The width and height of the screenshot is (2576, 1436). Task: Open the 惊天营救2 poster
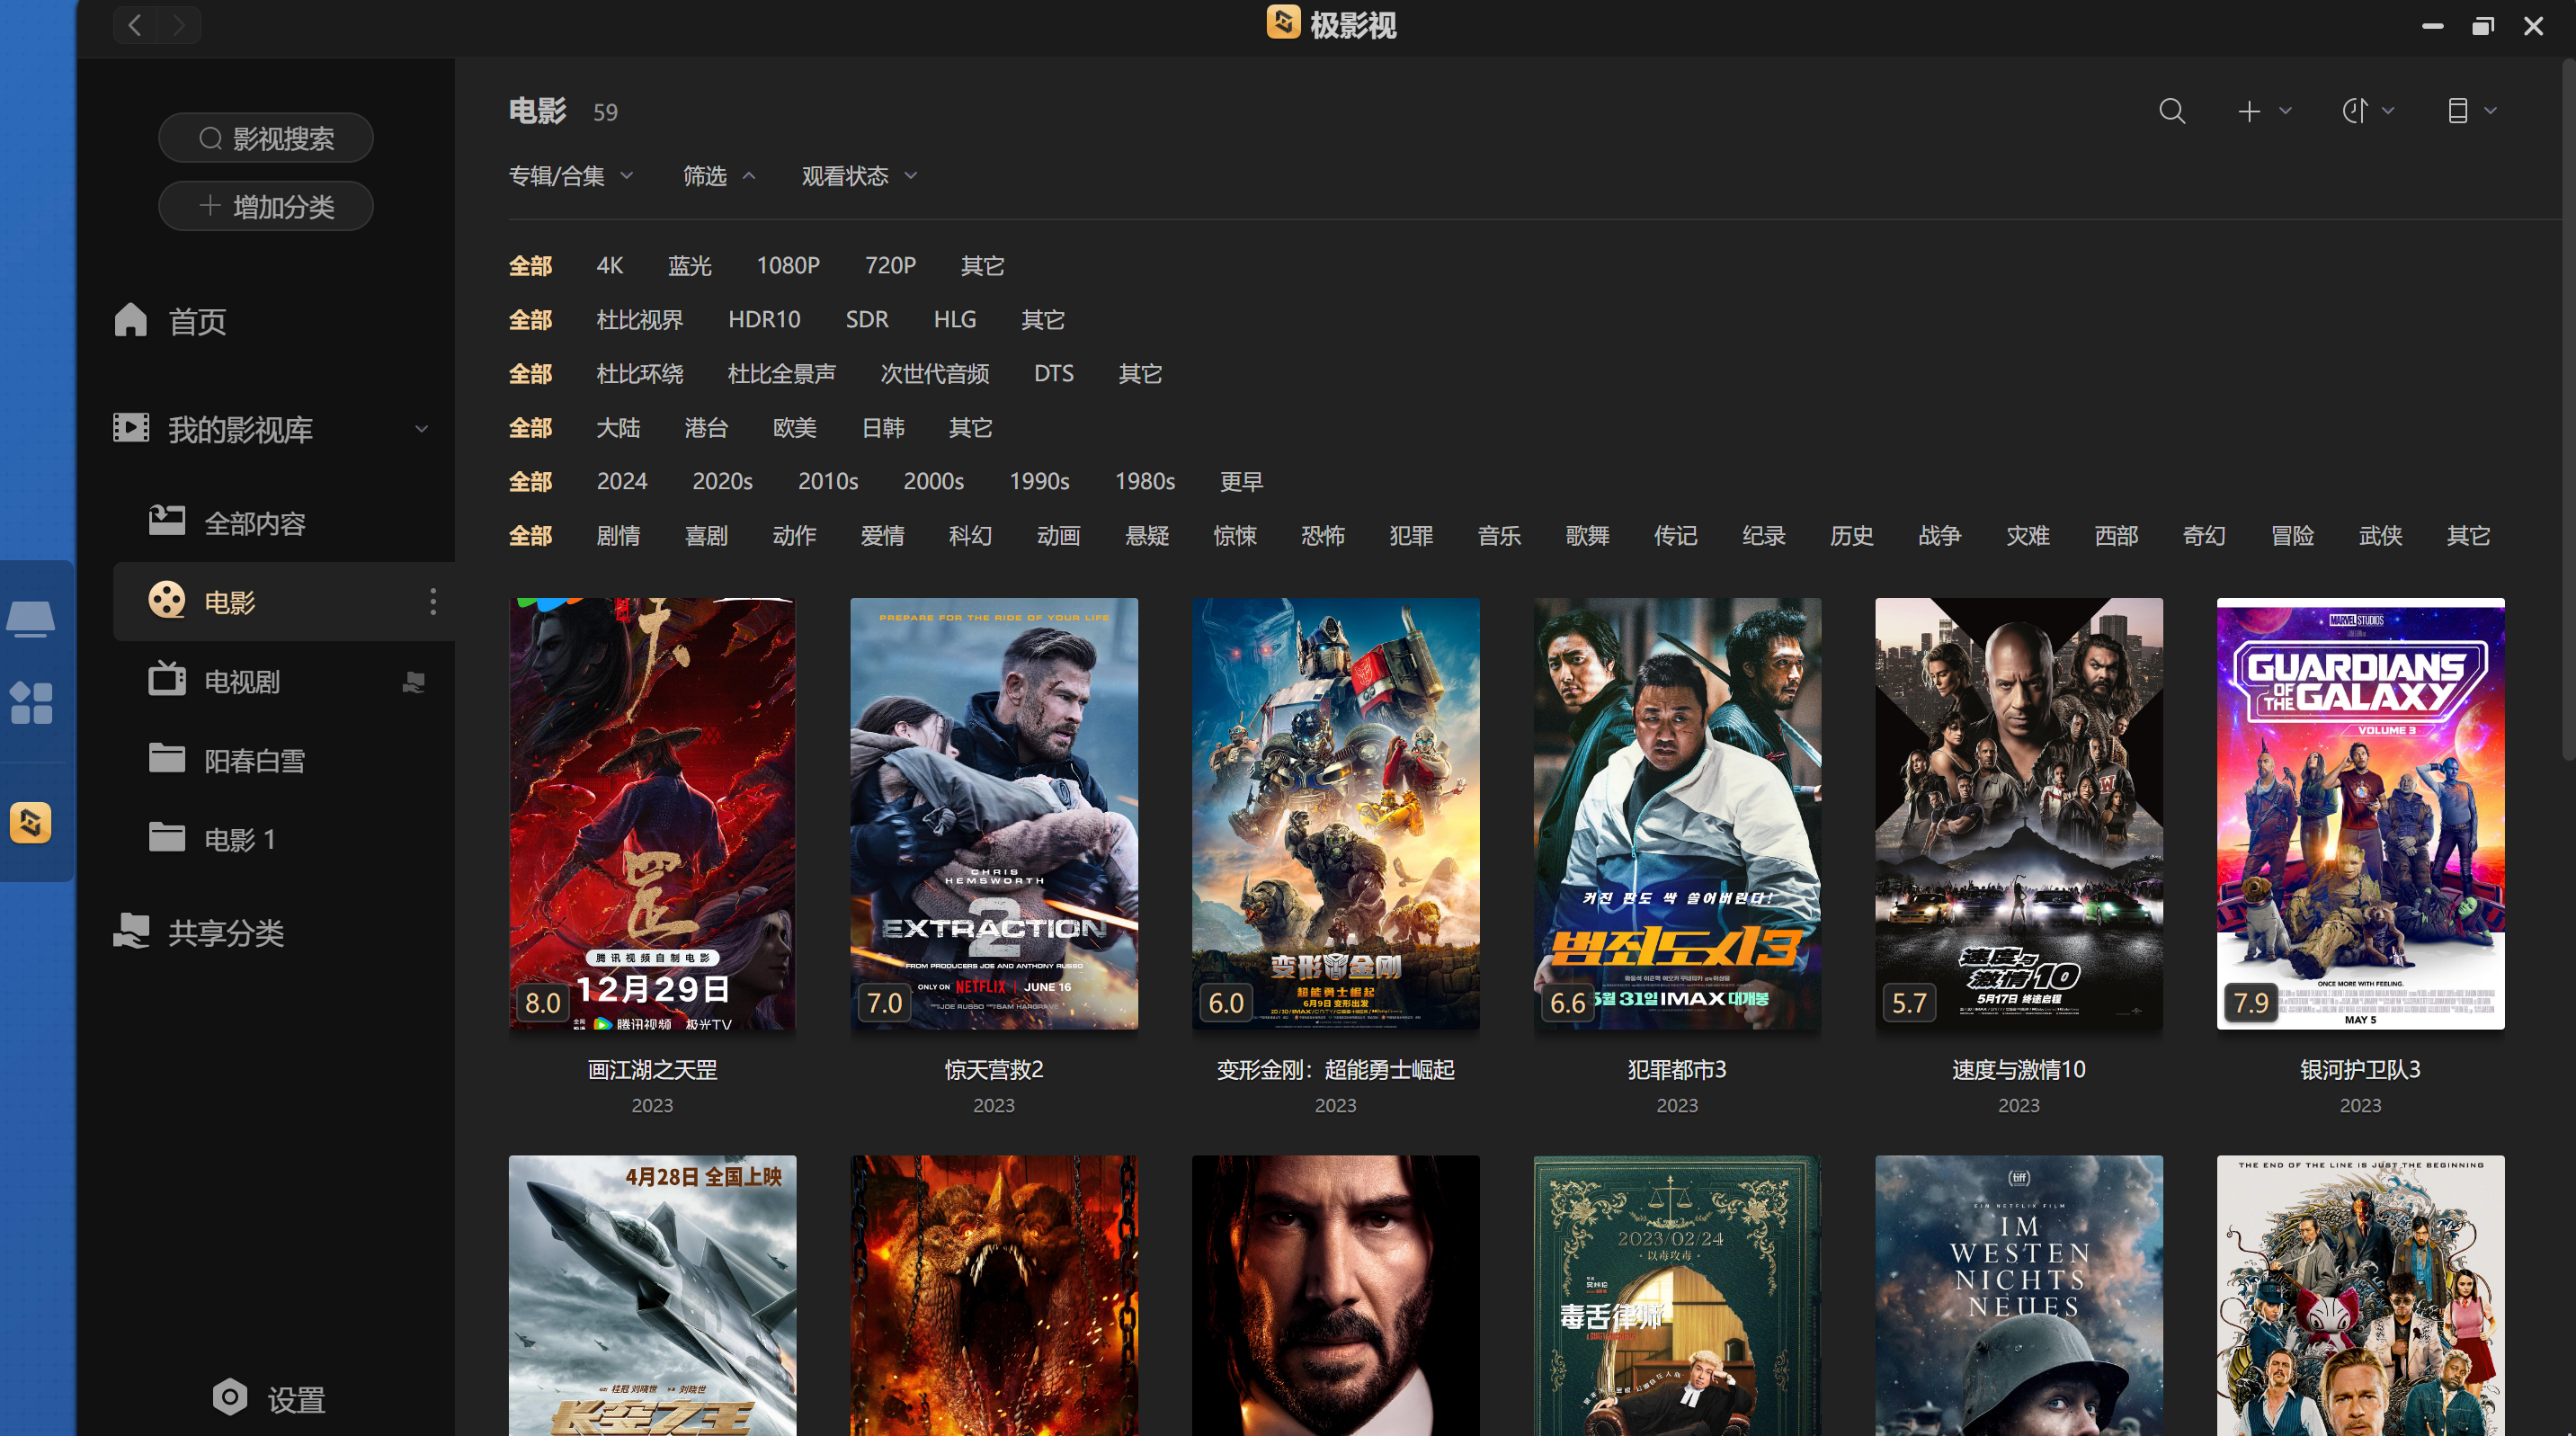994,814
